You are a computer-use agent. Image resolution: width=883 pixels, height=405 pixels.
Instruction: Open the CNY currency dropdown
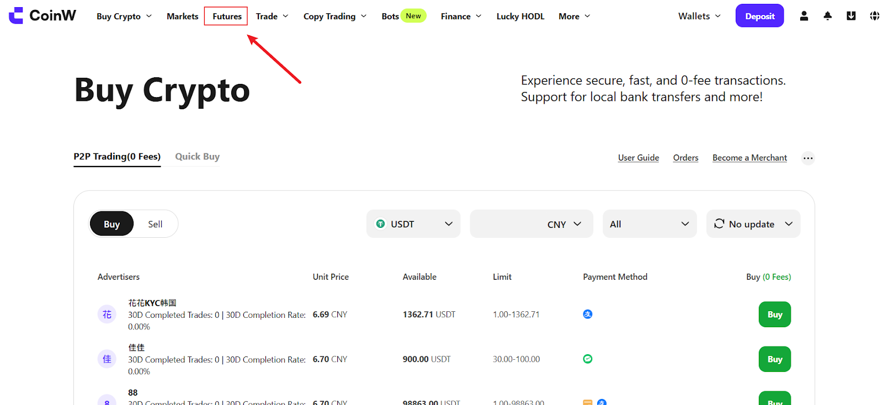tap(565, 224)
